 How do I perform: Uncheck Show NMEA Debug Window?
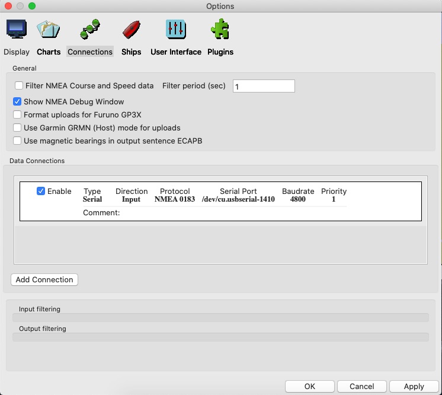(18, 102)
